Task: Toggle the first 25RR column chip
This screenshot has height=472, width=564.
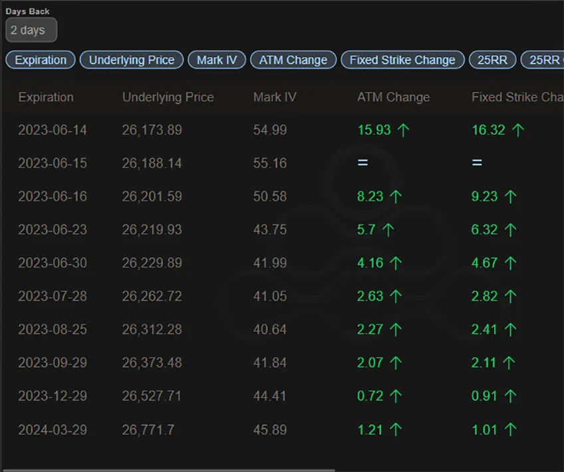Action: (x=492, y=60)
